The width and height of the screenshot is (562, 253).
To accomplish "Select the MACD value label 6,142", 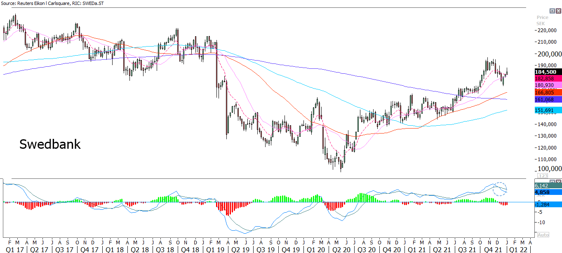I will point(548,186).
